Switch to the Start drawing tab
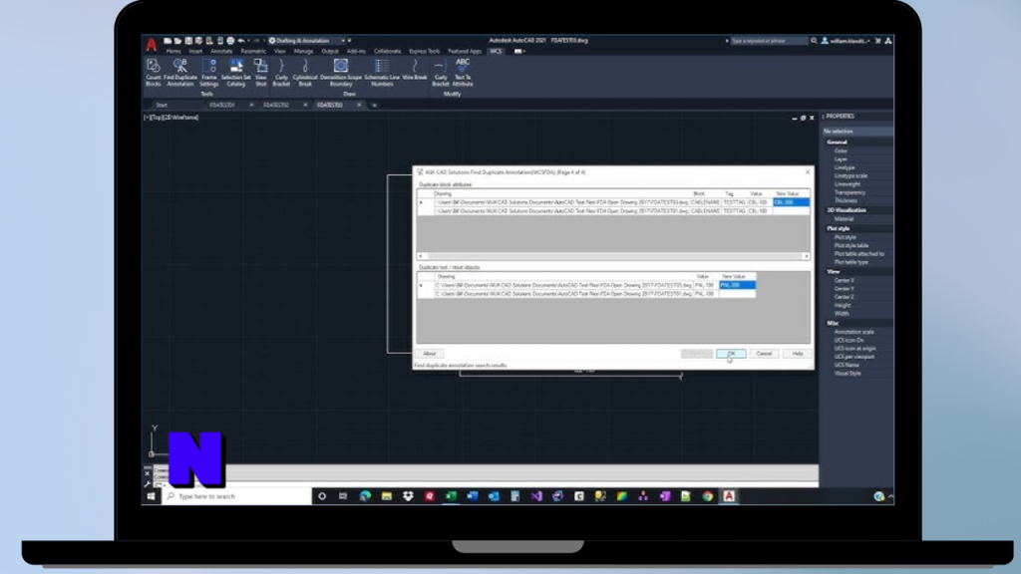 pos(162,105)
